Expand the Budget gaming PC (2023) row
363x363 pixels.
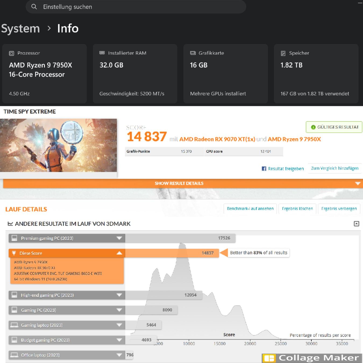click(119, 340)
